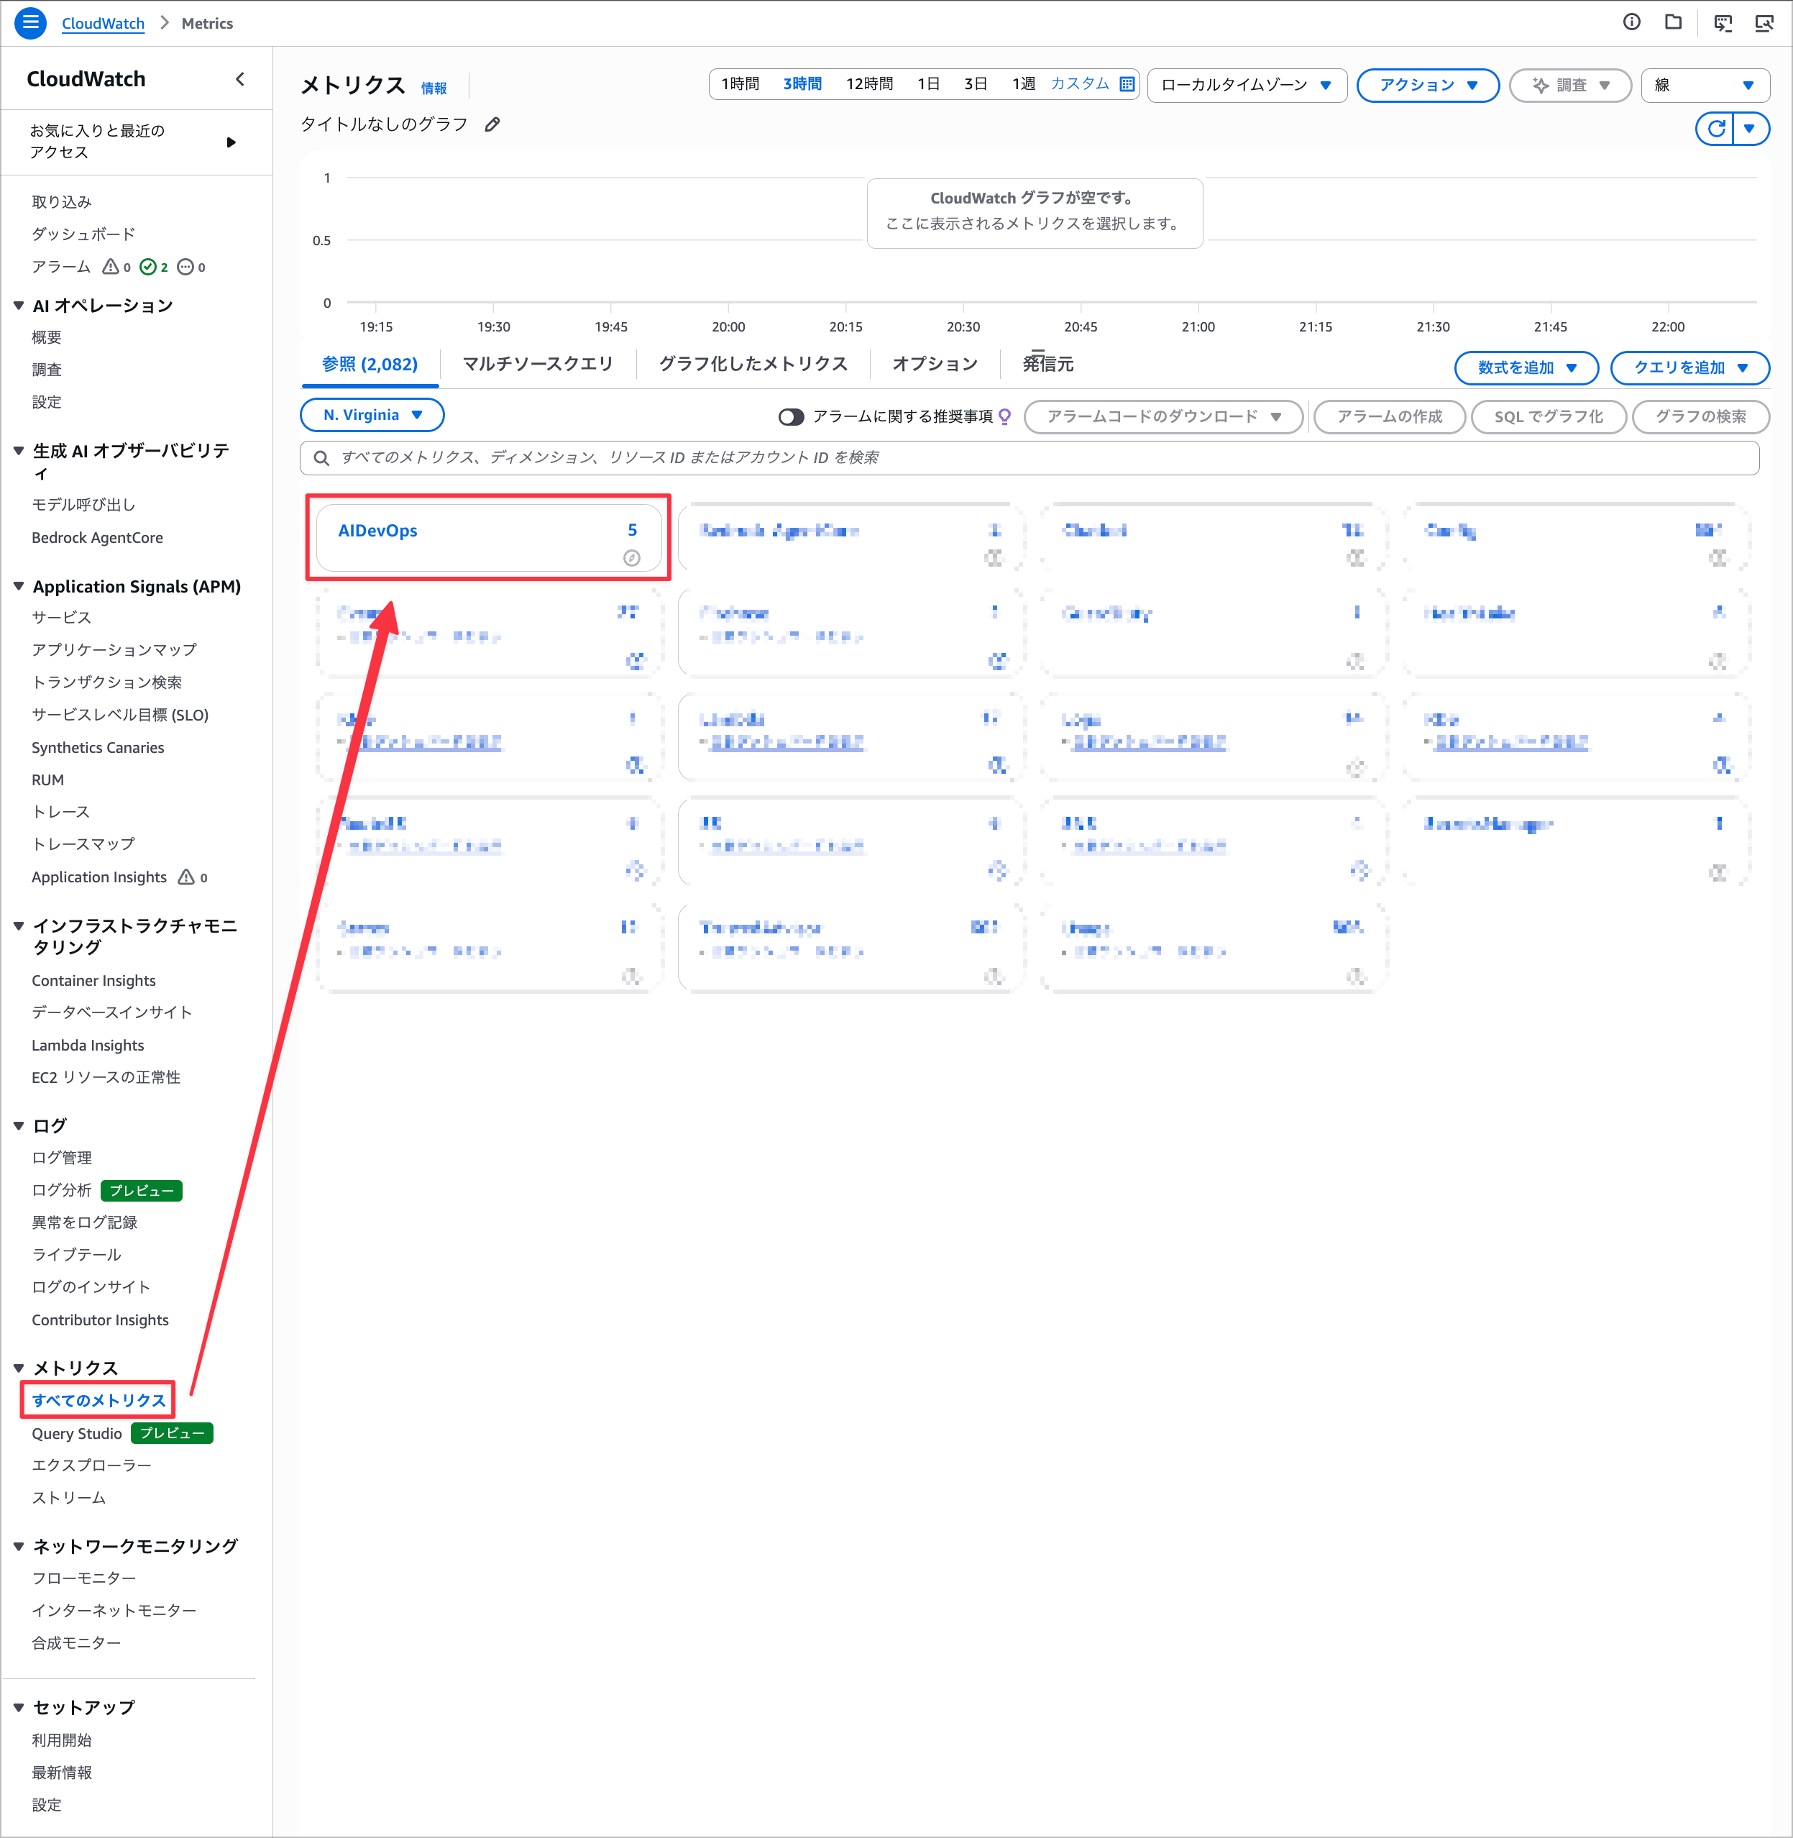Open the custom time range calendar icon
This screenshot has height=1838, width=1793.
coord(1127,84)
